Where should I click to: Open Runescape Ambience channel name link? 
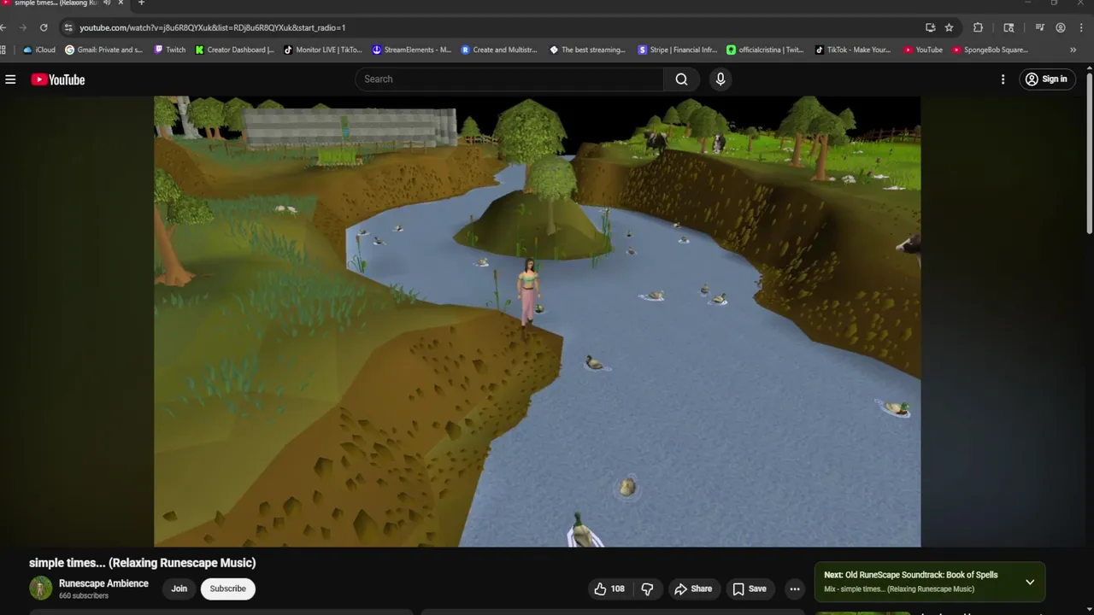103,583
